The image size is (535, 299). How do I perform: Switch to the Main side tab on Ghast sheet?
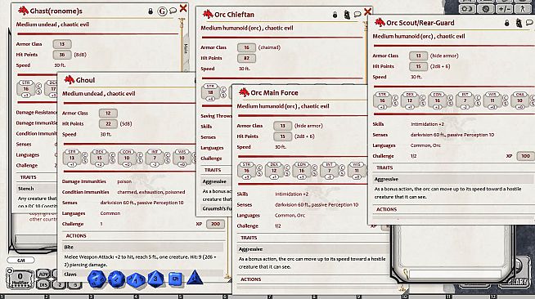[x=186, y=49]
